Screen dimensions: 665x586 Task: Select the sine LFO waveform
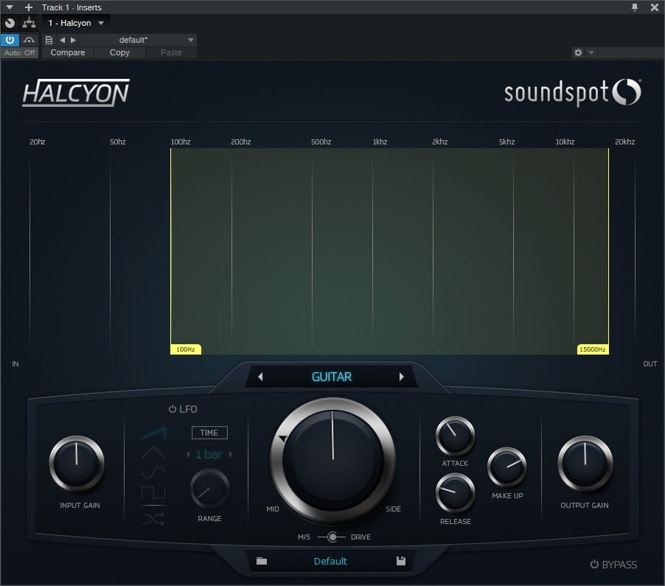153,472
